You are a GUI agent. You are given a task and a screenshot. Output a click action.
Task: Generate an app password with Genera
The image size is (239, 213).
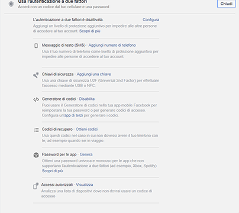[x=86, y=154]
